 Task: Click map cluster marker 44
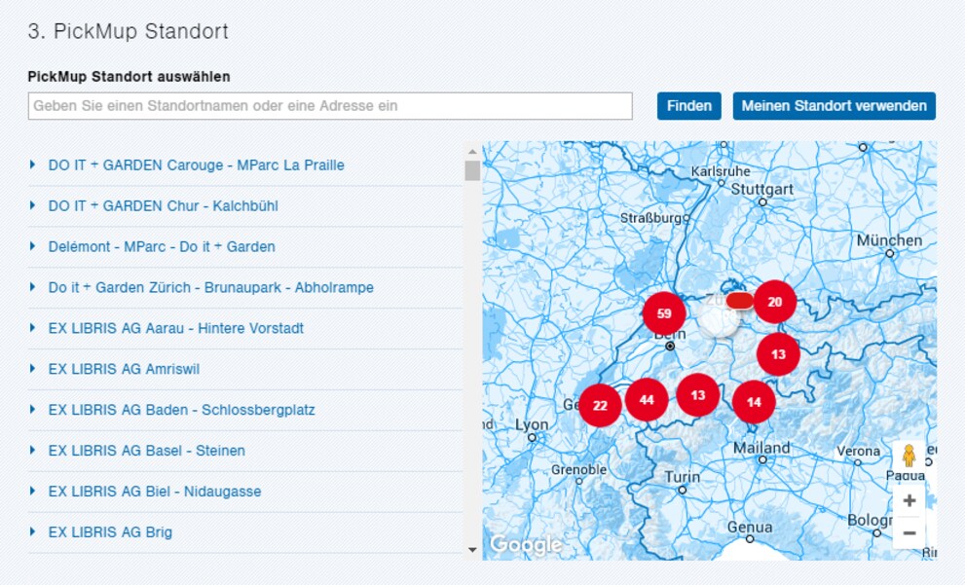[x=647, y=400]
